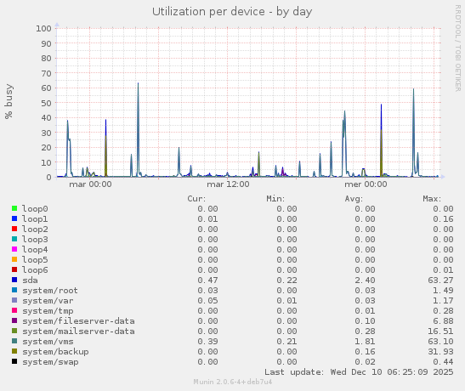The height and width of the screenshot is (391, 465).
Task: Click the system/root legend swatch
Action: point(14,290)
